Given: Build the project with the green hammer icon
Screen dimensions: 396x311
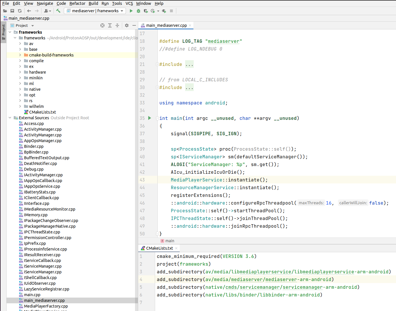Looking at the screenshot, I should (x=58, y=11).
